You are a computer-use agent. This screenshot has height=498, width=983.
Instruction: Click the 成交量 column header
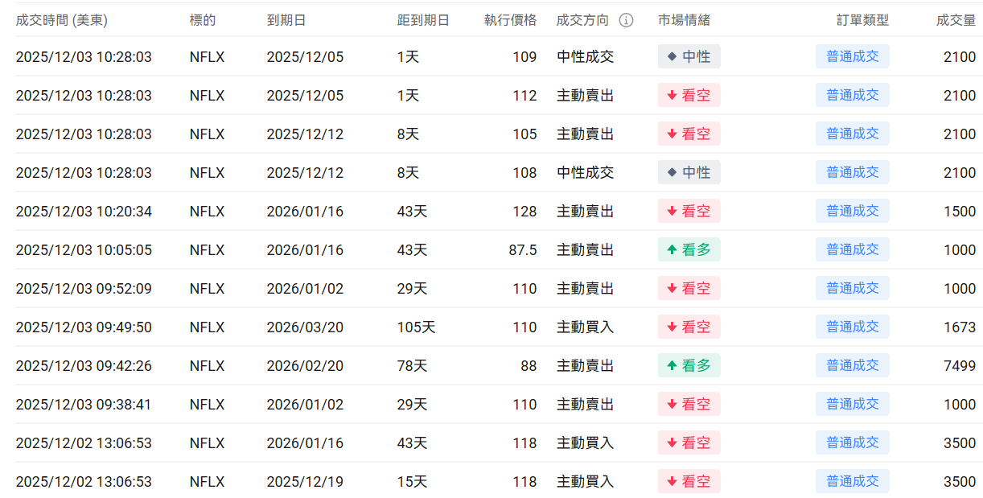coord(956,20)
